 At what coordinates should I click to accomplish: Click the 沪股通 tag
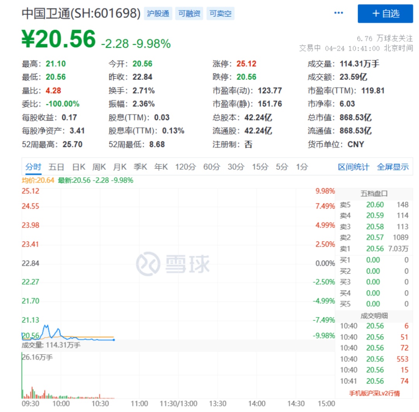pos(158,14)
